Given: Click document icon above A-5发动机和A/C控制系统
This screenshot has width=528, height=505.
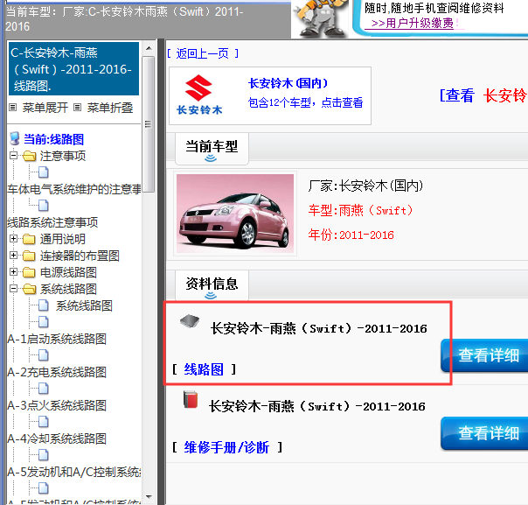Looking at the screenshot, I should [x=44, y=455].
